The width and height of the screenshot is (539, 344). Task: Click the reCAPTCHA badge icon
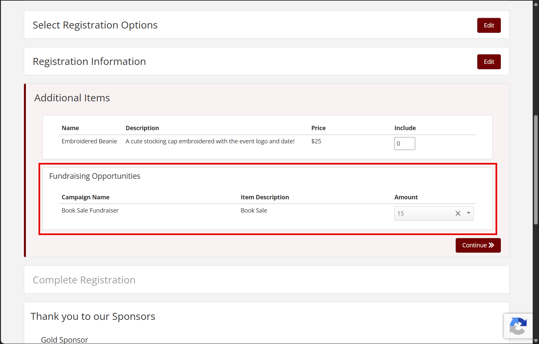(x=518, y=326)
